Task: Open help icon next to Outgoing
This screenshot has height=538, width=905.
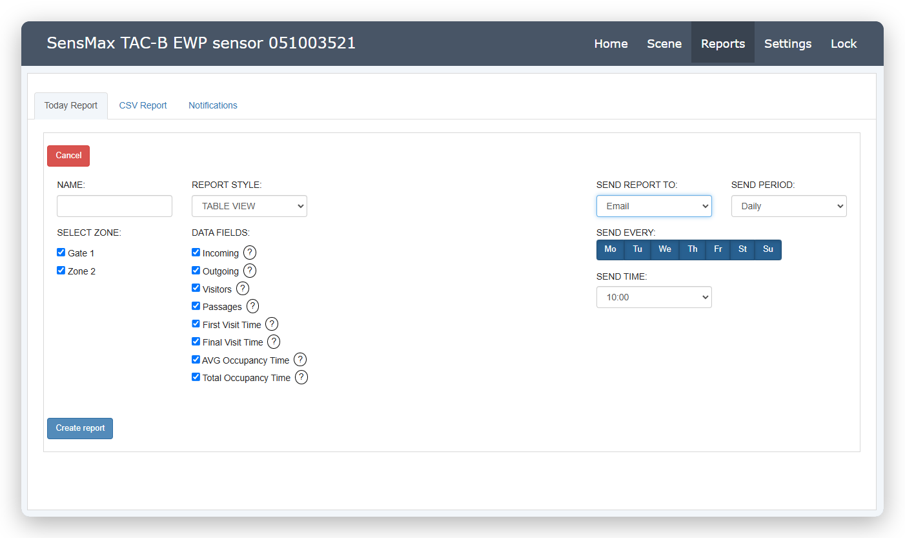Action: coord(250,271)
